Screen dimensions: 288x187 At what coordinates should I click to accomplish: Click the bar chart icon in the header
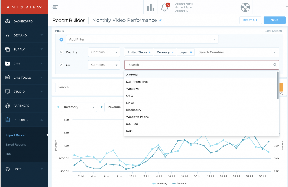pos(151,7)
